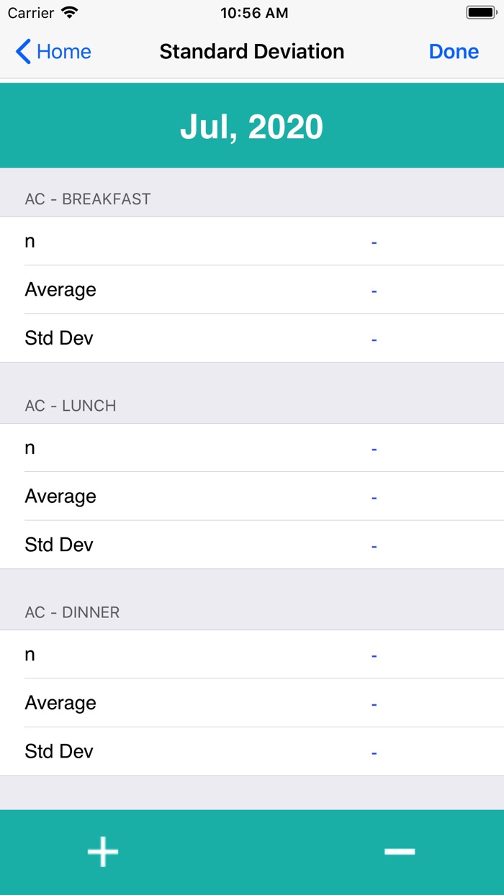This screenshot has height=895, width=504.
Task: Tap the Standard Deviation title
Action: (252, 52)
